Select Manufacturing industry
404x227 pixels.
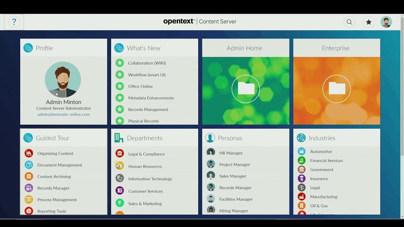(324, 197)
